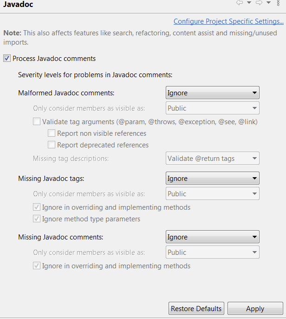286x319 pixels.
Task: Open visibility dropdown under Malformed Javadoc comments
Action: pyautogui.click(x=213, y=108)
